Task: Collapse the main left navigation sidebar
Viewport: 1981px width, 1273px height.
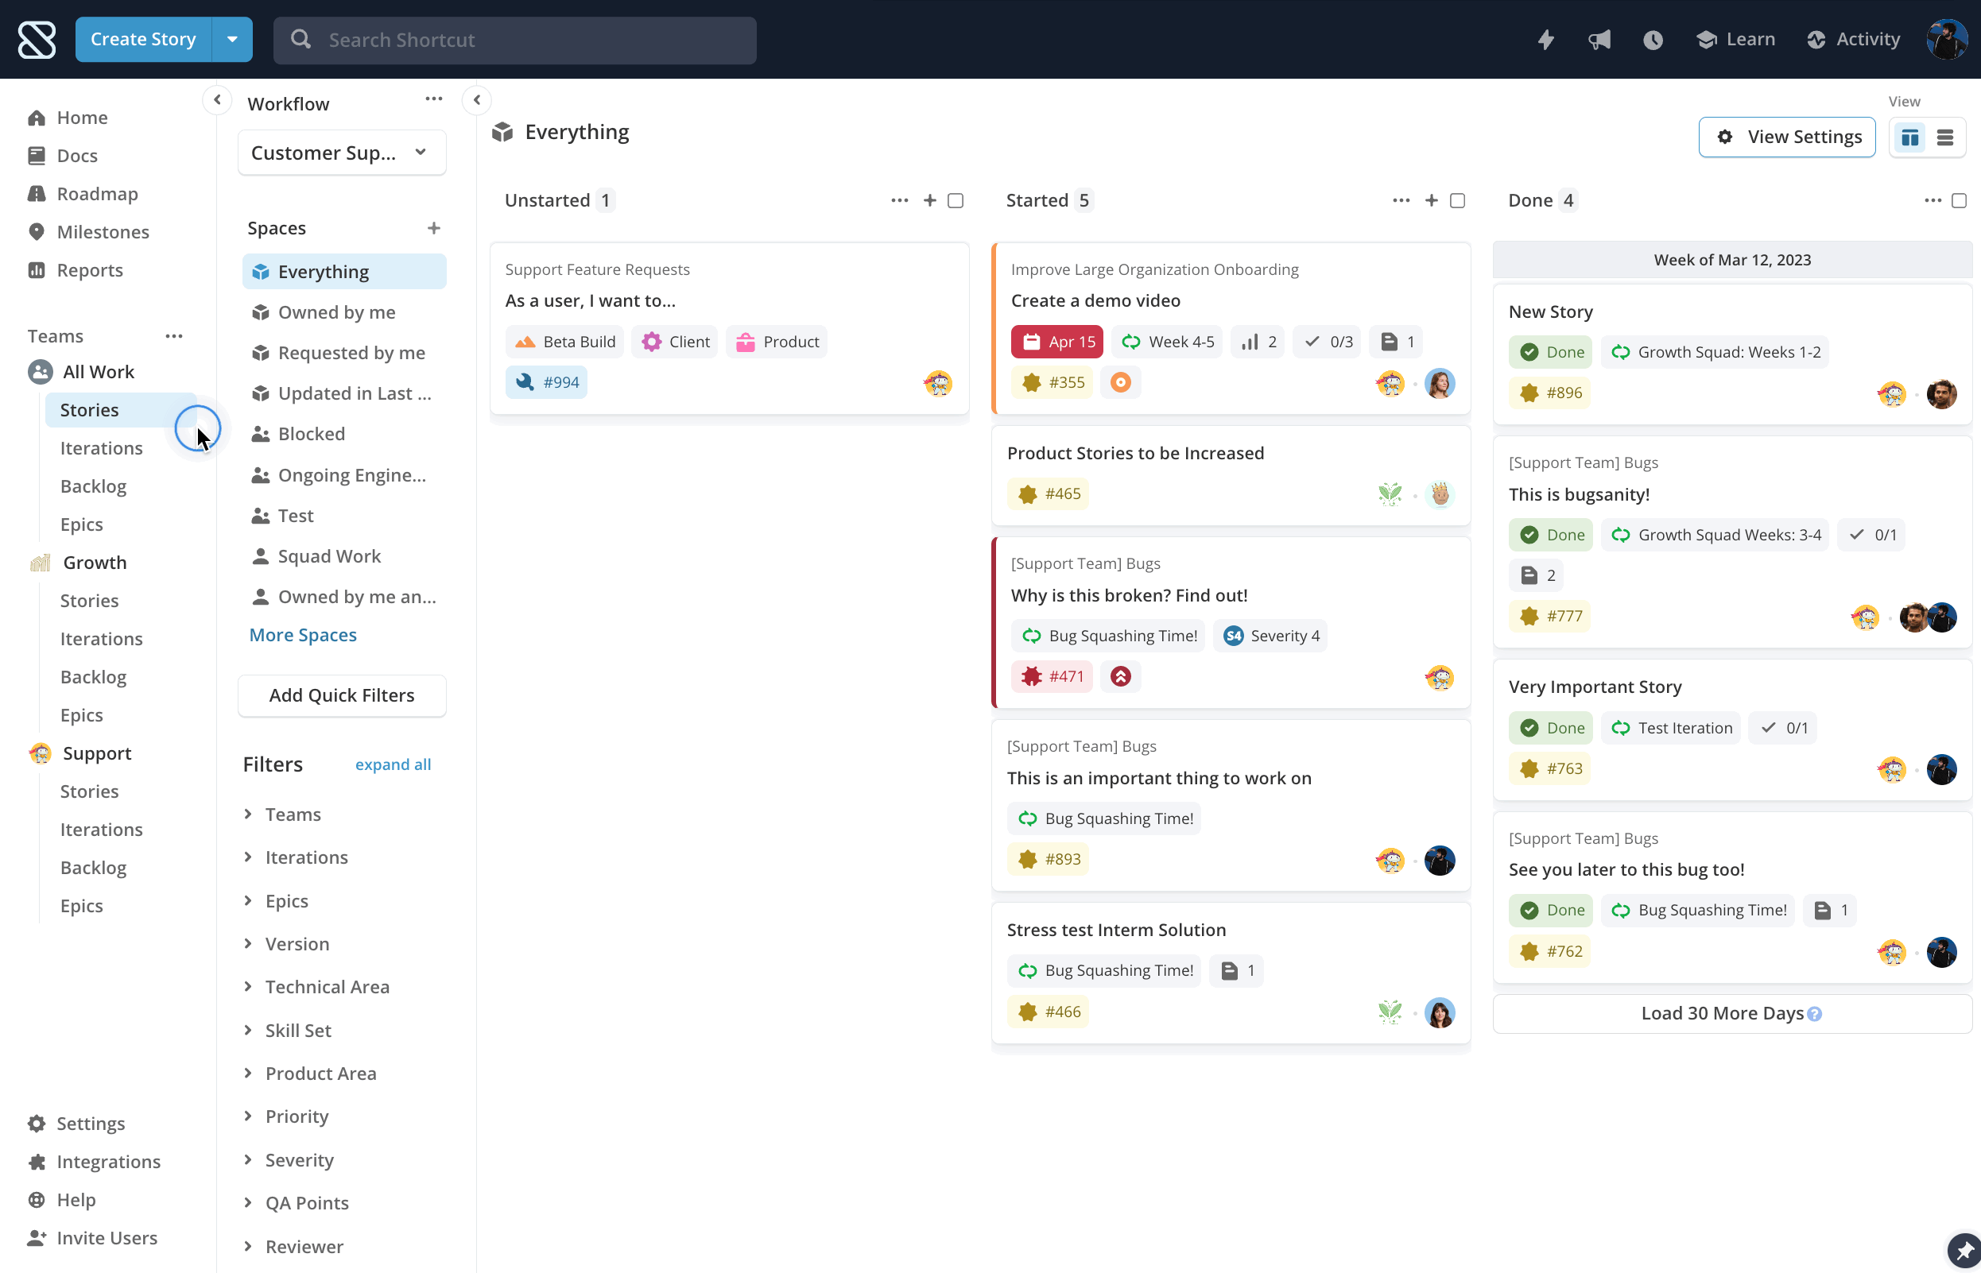Action: coord(216,100)
